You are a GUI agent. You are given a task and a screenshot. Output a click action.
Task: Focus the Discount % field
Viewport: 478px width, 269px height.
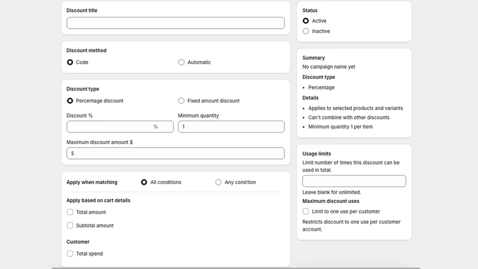pos(120,127)
